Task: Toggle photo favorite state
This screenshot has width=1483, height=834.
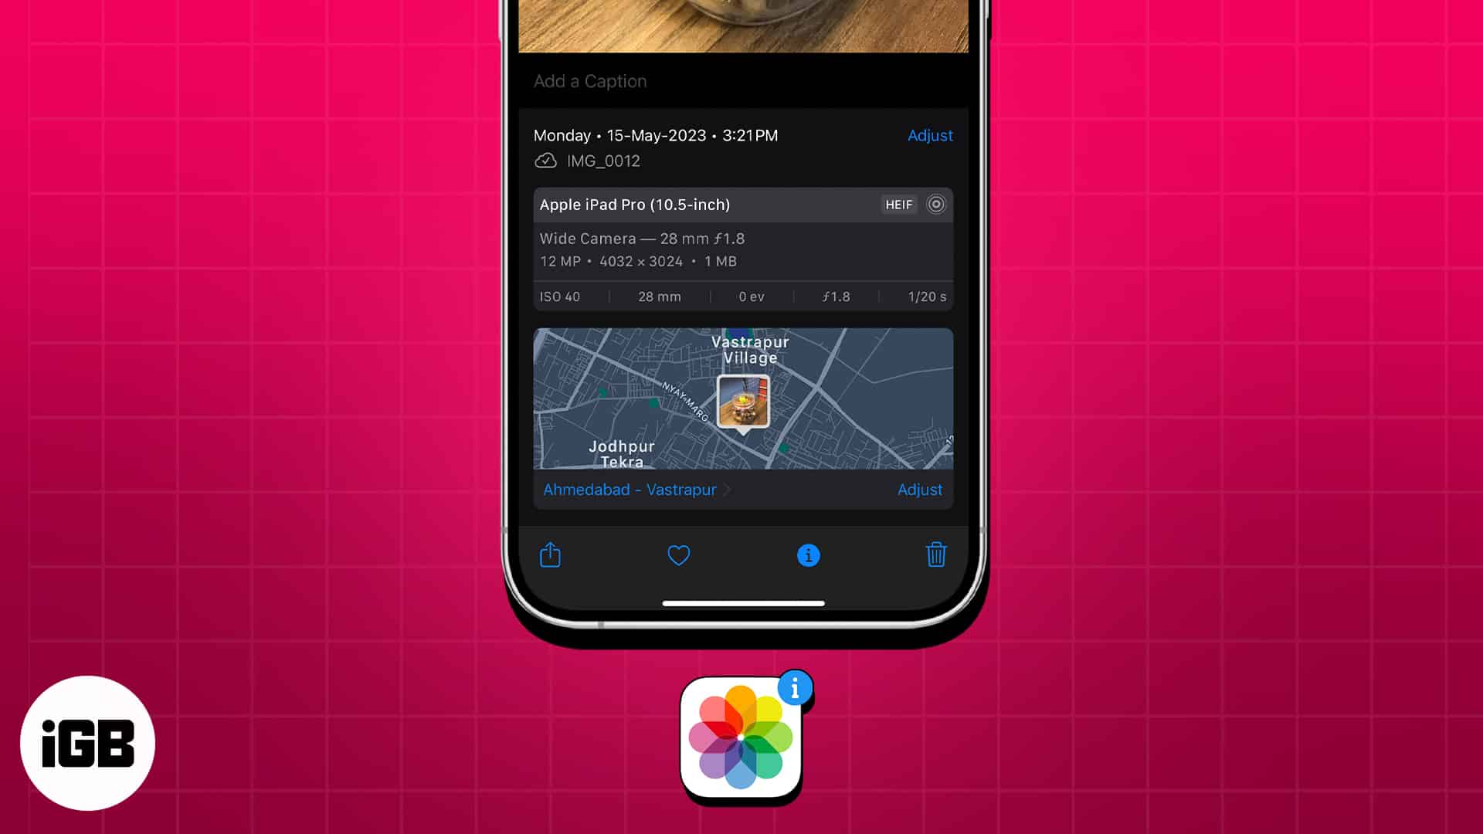Action: pos(680,555)
